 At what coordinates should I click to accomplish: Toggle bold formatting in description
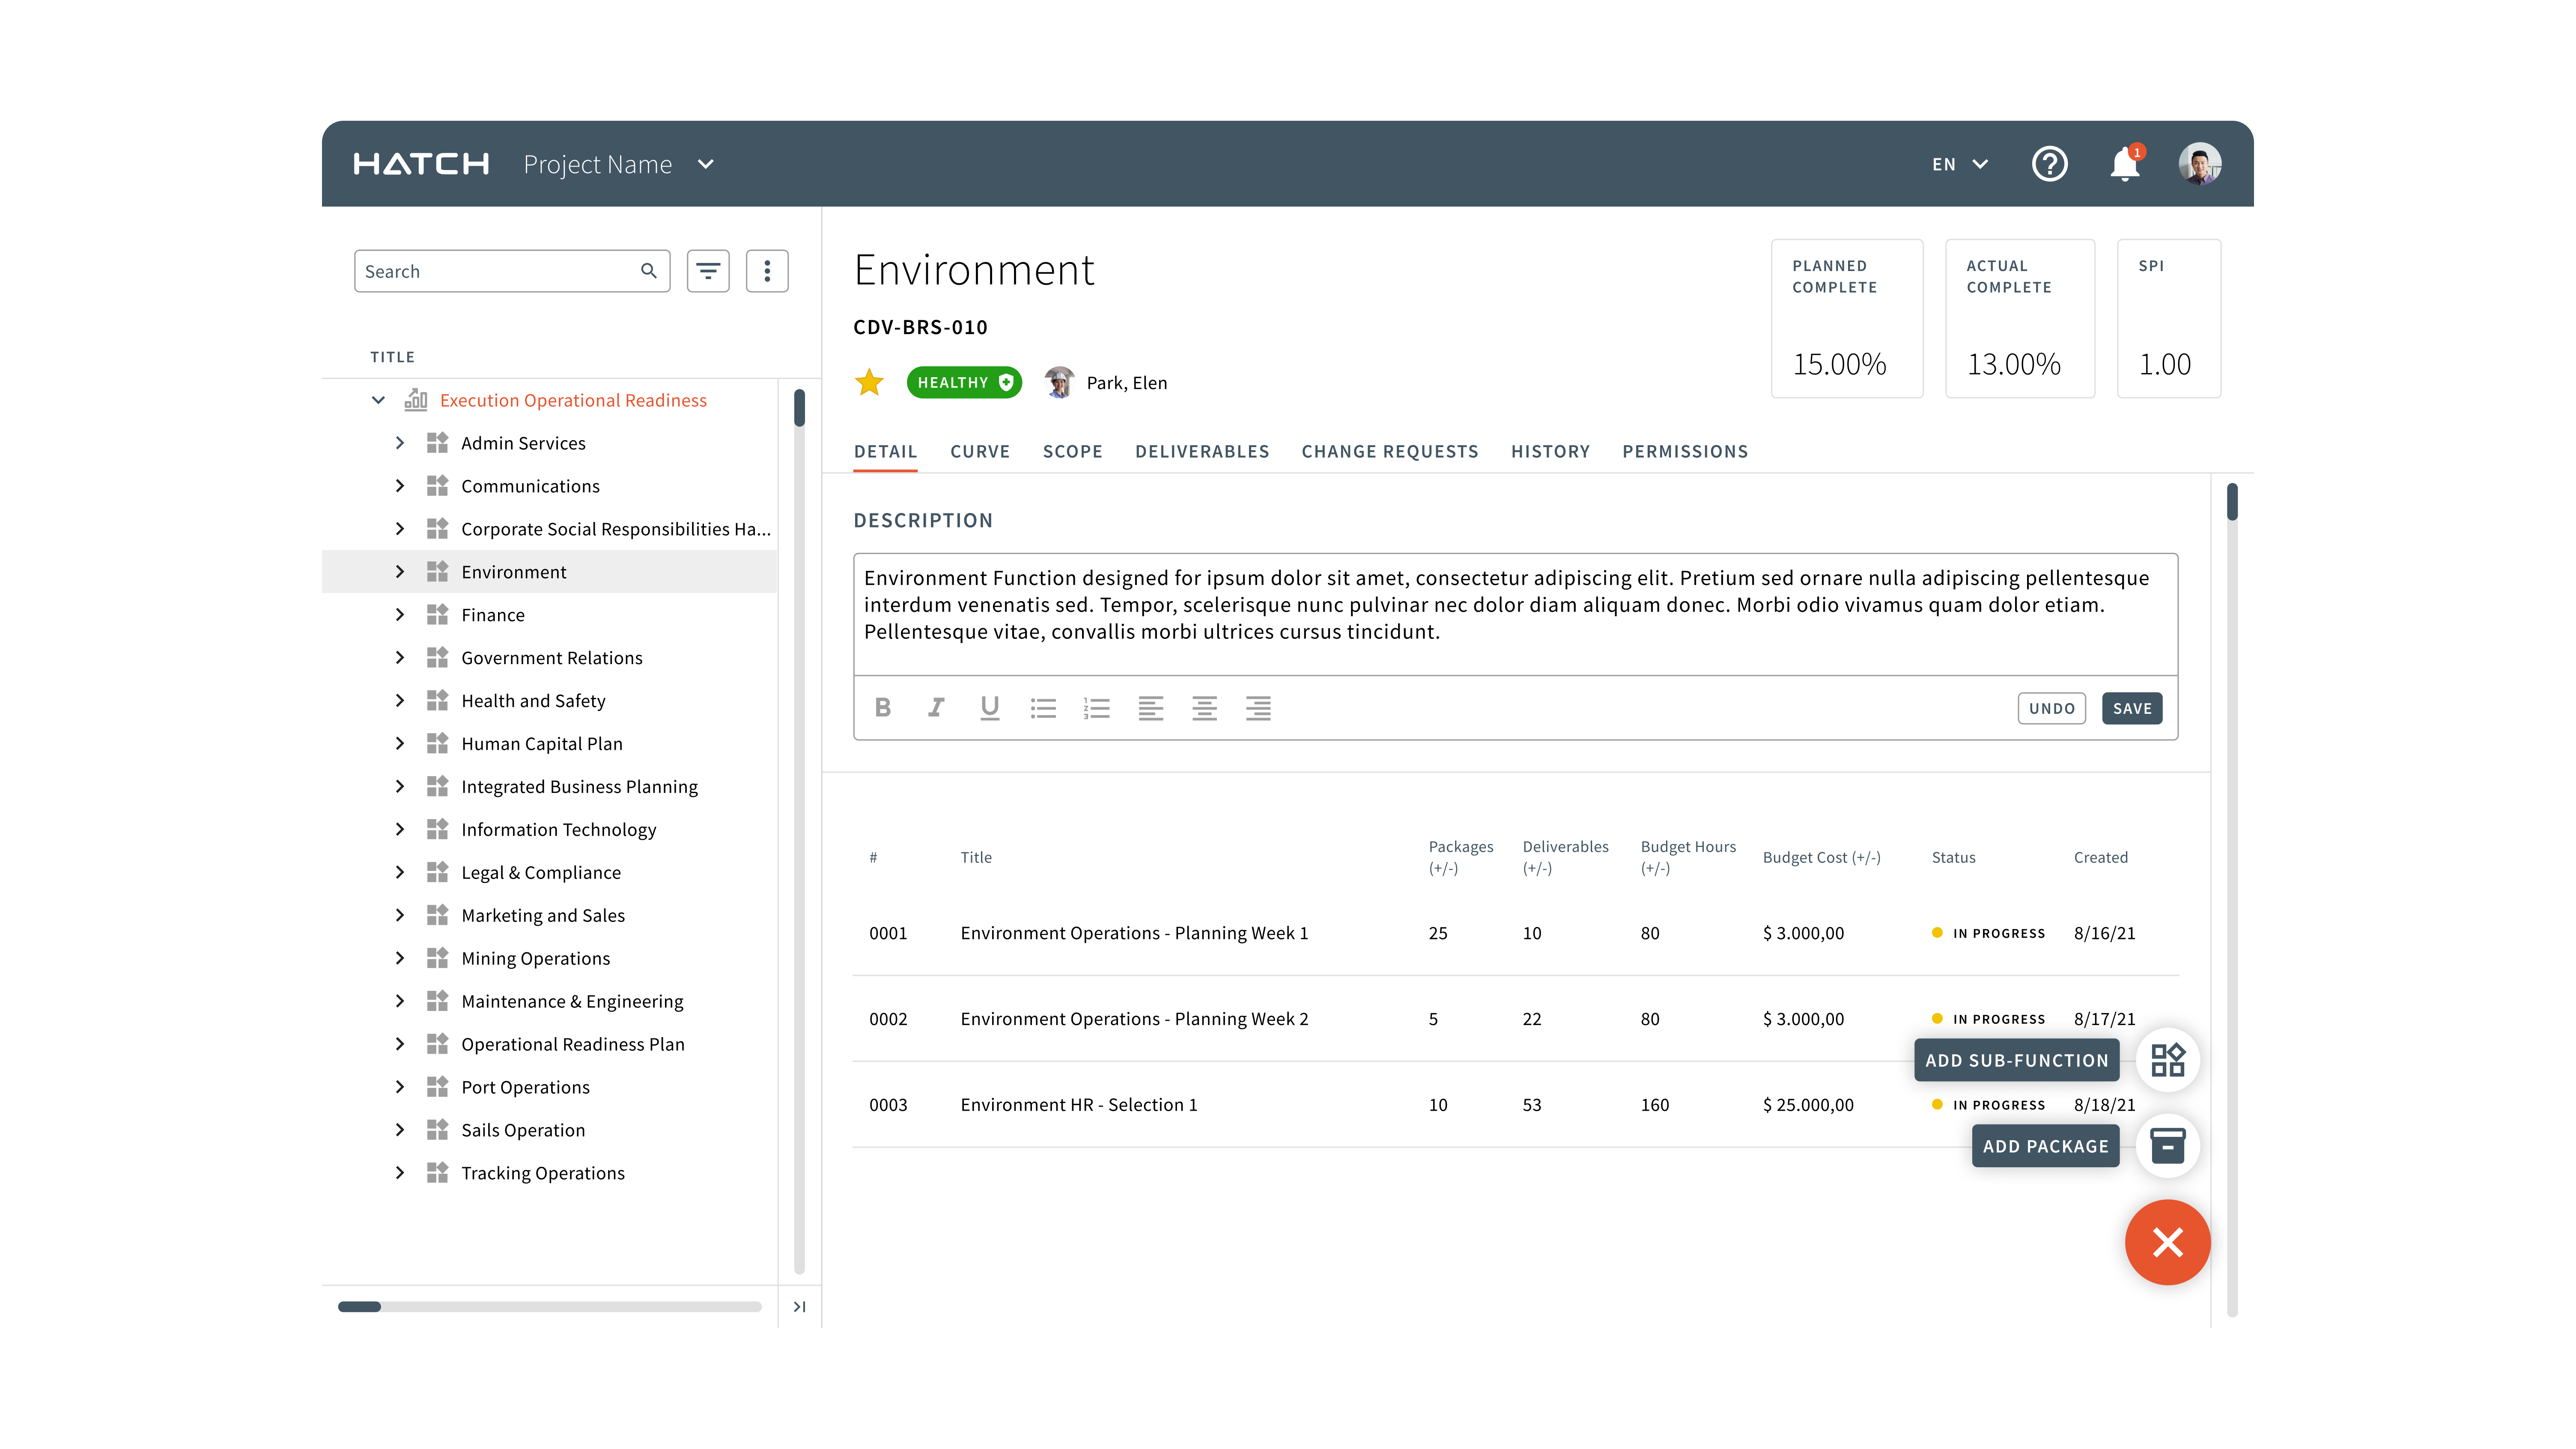(882, 708)
